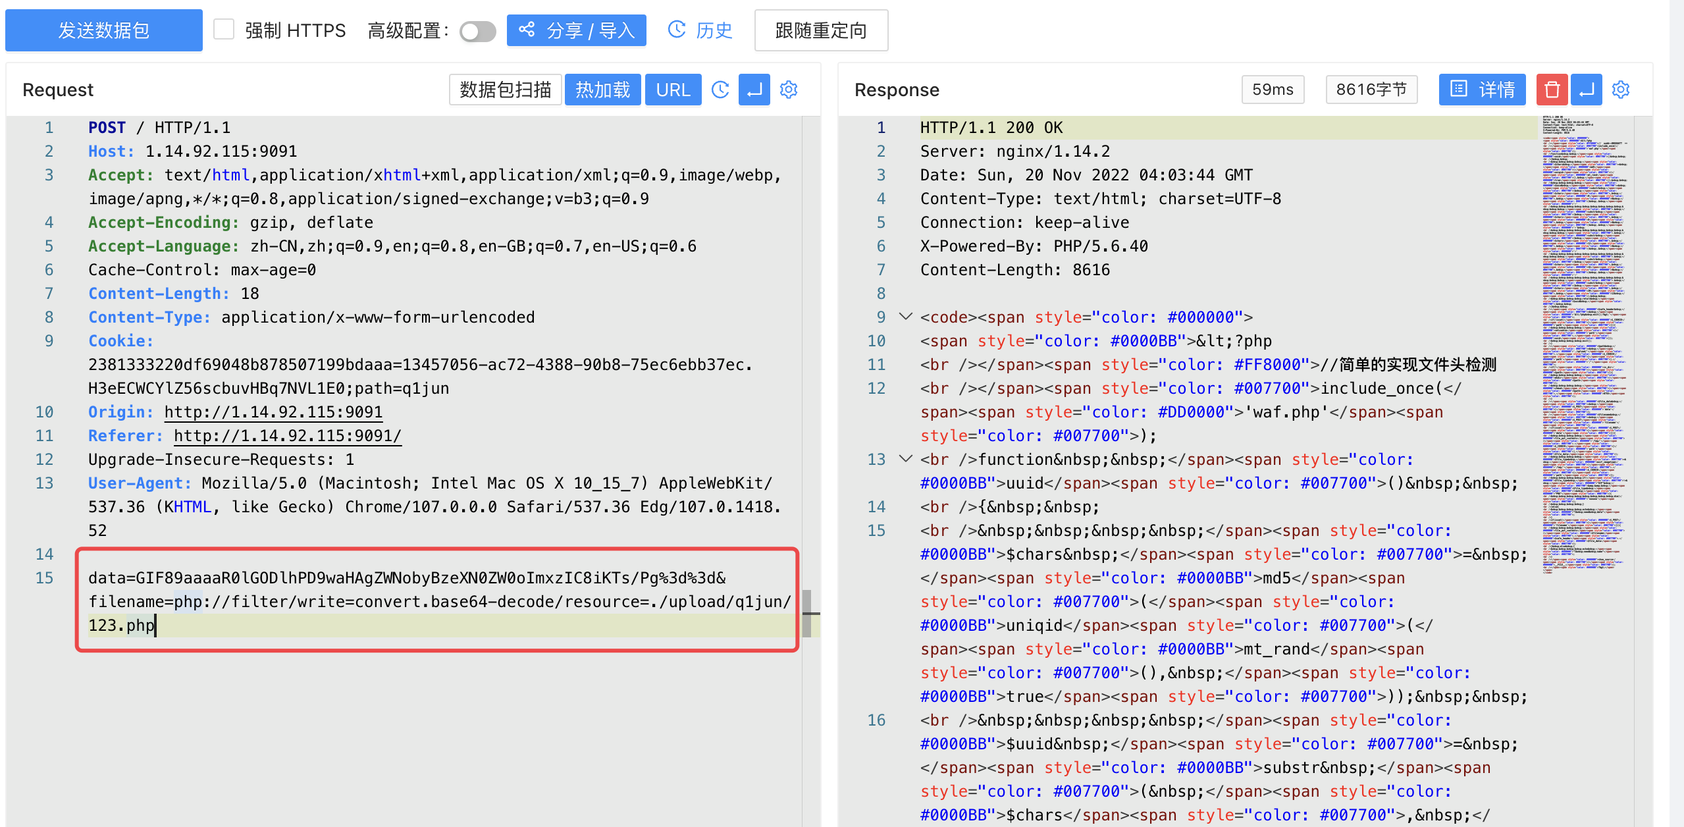Click the Connection: keep-alive response line
This screenshot has width=1684, height=827.
click(1024, 223)
